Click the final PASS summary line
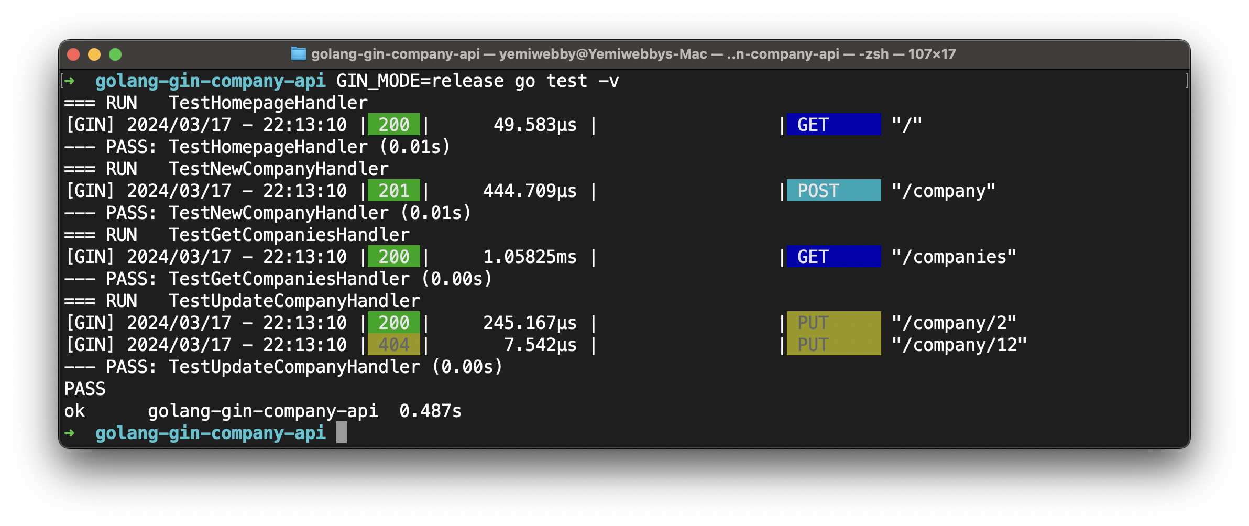 85,389
